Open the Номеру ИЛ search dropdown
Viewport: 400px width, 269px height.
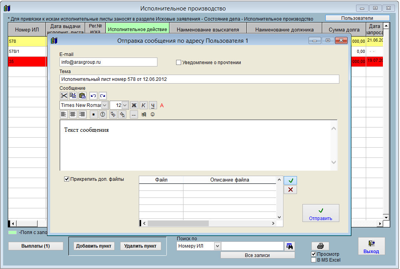click(217, 246)
